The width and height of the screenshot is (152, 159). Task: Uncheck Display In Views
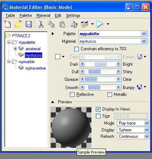click(x=98, y=109)
